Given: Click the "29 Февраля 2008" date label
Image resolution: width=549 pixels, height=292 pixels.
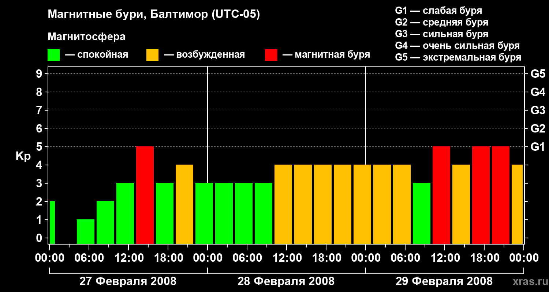Looking at the screenshot, I should pyautogui.click(x=444, y=281).
